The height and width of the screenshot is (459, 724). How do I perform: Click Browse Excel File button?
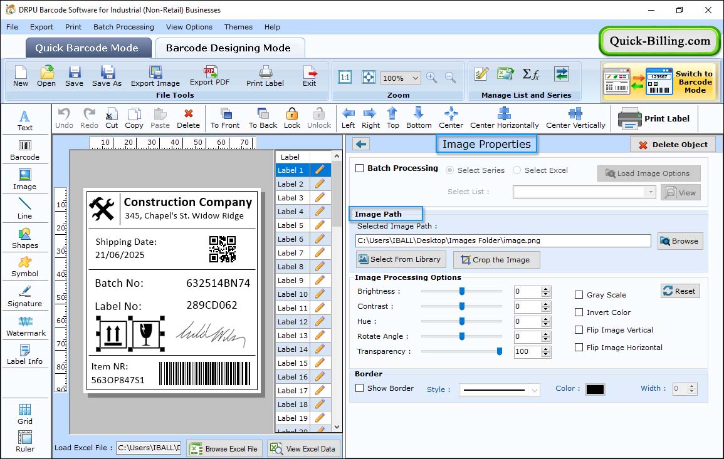click(225, 449)
